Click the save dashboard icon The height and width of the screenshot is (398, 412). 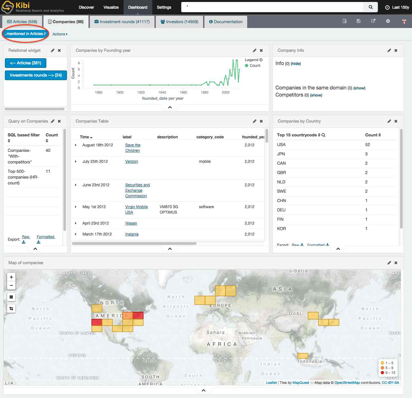[x=359, y=21]
